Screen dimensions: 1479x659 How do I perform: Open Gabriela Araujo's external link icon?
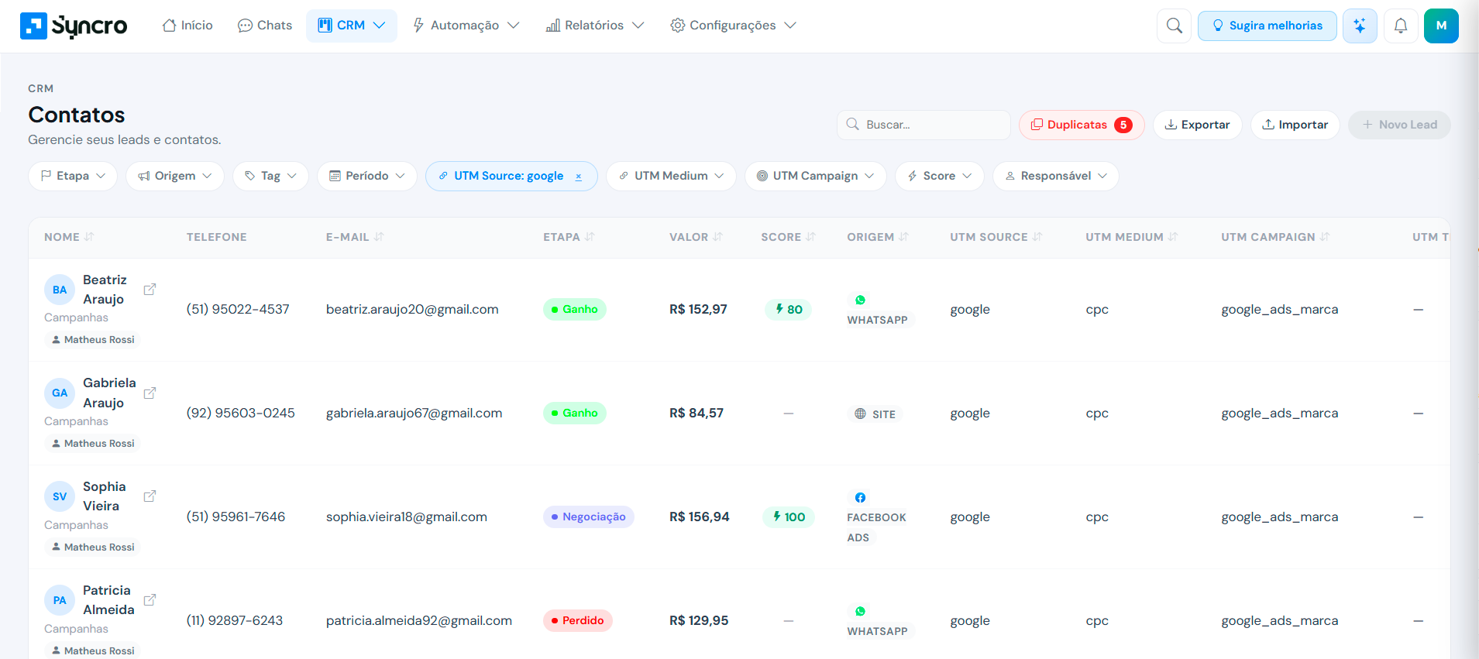150,393
